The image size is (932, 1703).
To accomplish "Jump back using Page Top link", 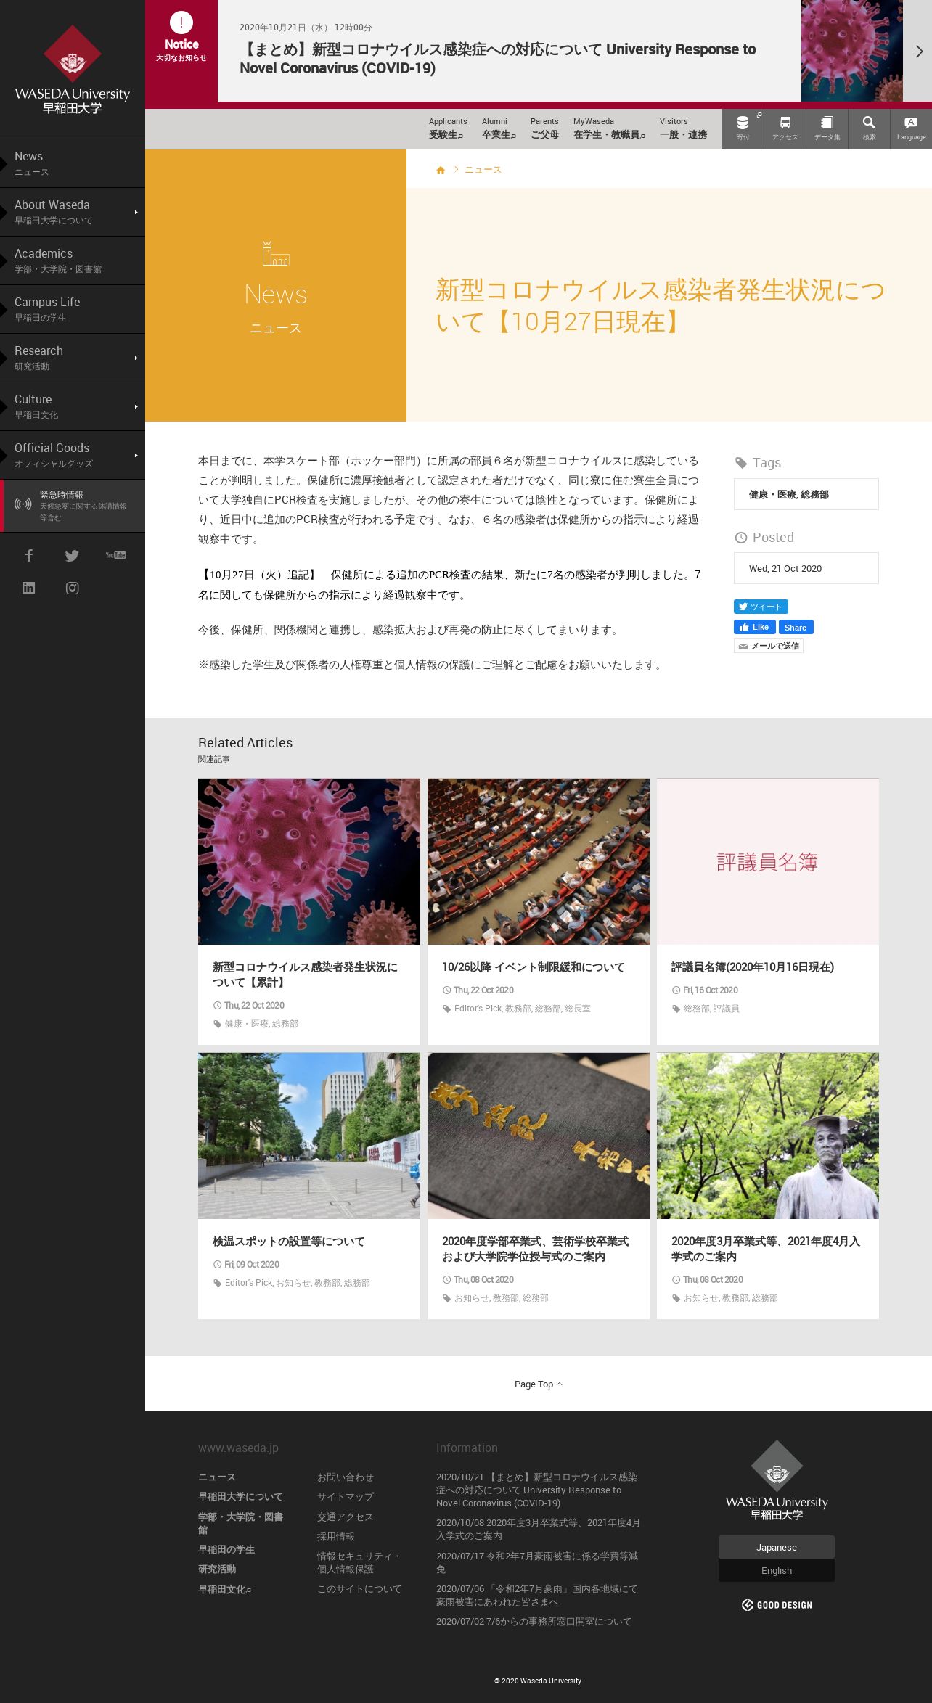I will click(x=538, y=1384).
